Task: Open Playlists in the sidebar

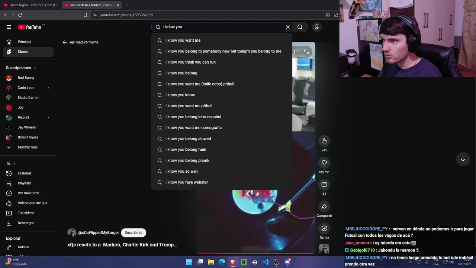Action: tap(28, 183)
